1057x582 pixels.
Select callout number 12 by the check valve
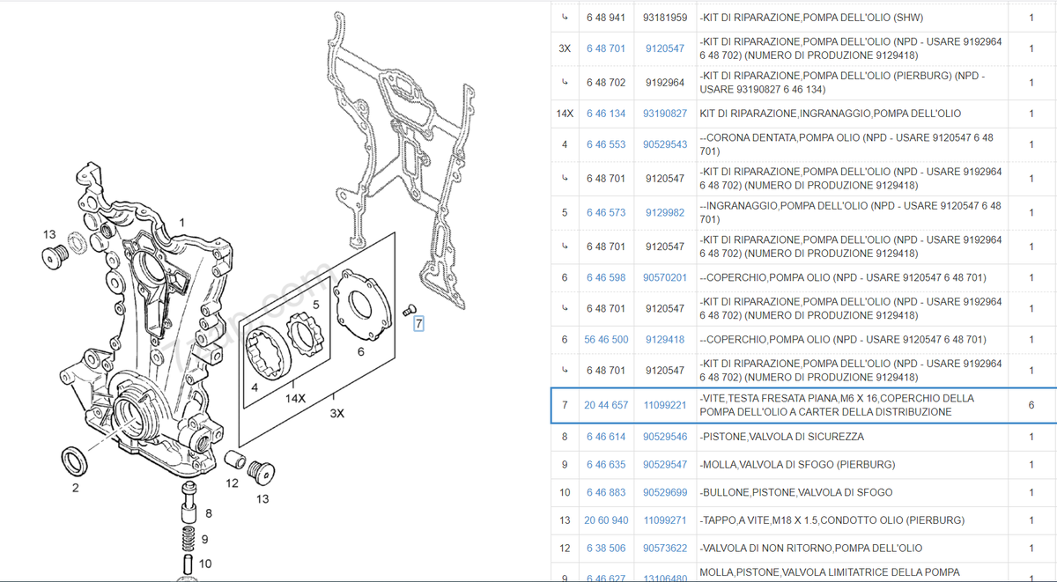click(232, 483)
